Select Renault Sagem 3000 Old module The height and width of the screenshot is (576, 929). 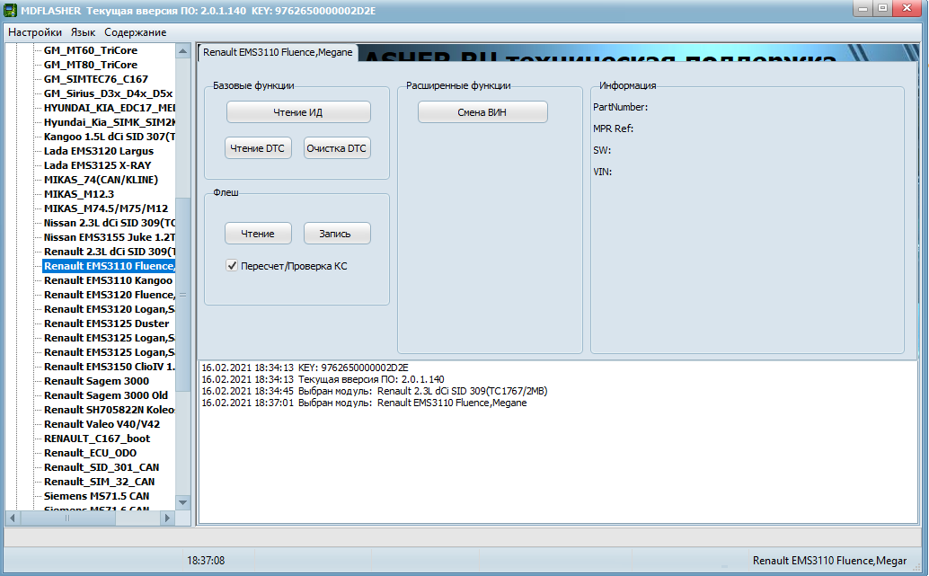click(106, 395)
